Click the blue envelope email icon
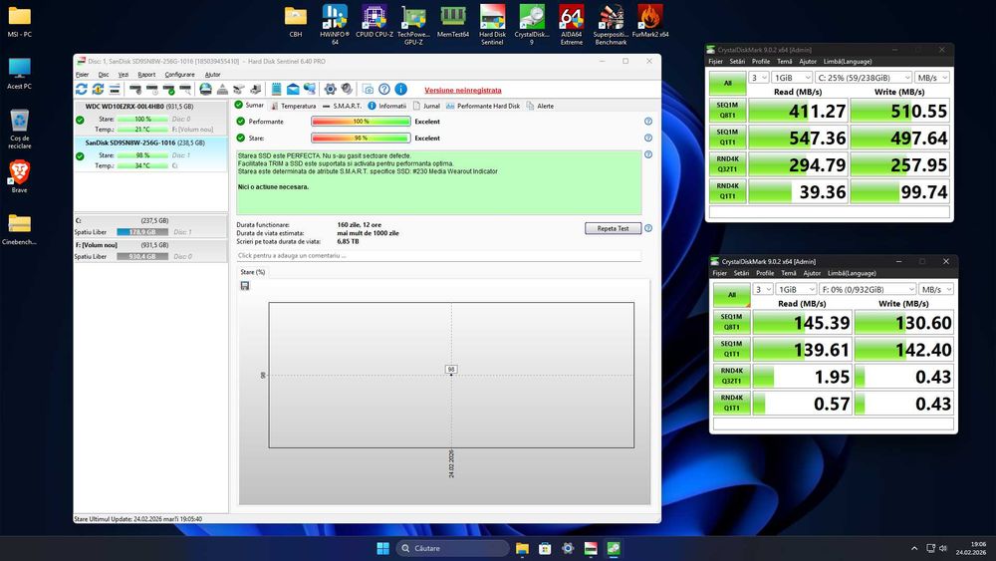 (293, 89)
